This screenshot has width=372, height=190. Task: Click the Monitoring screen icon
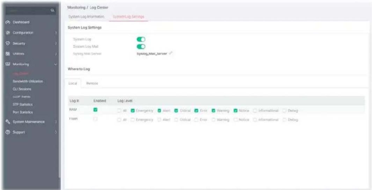(7, 64)
